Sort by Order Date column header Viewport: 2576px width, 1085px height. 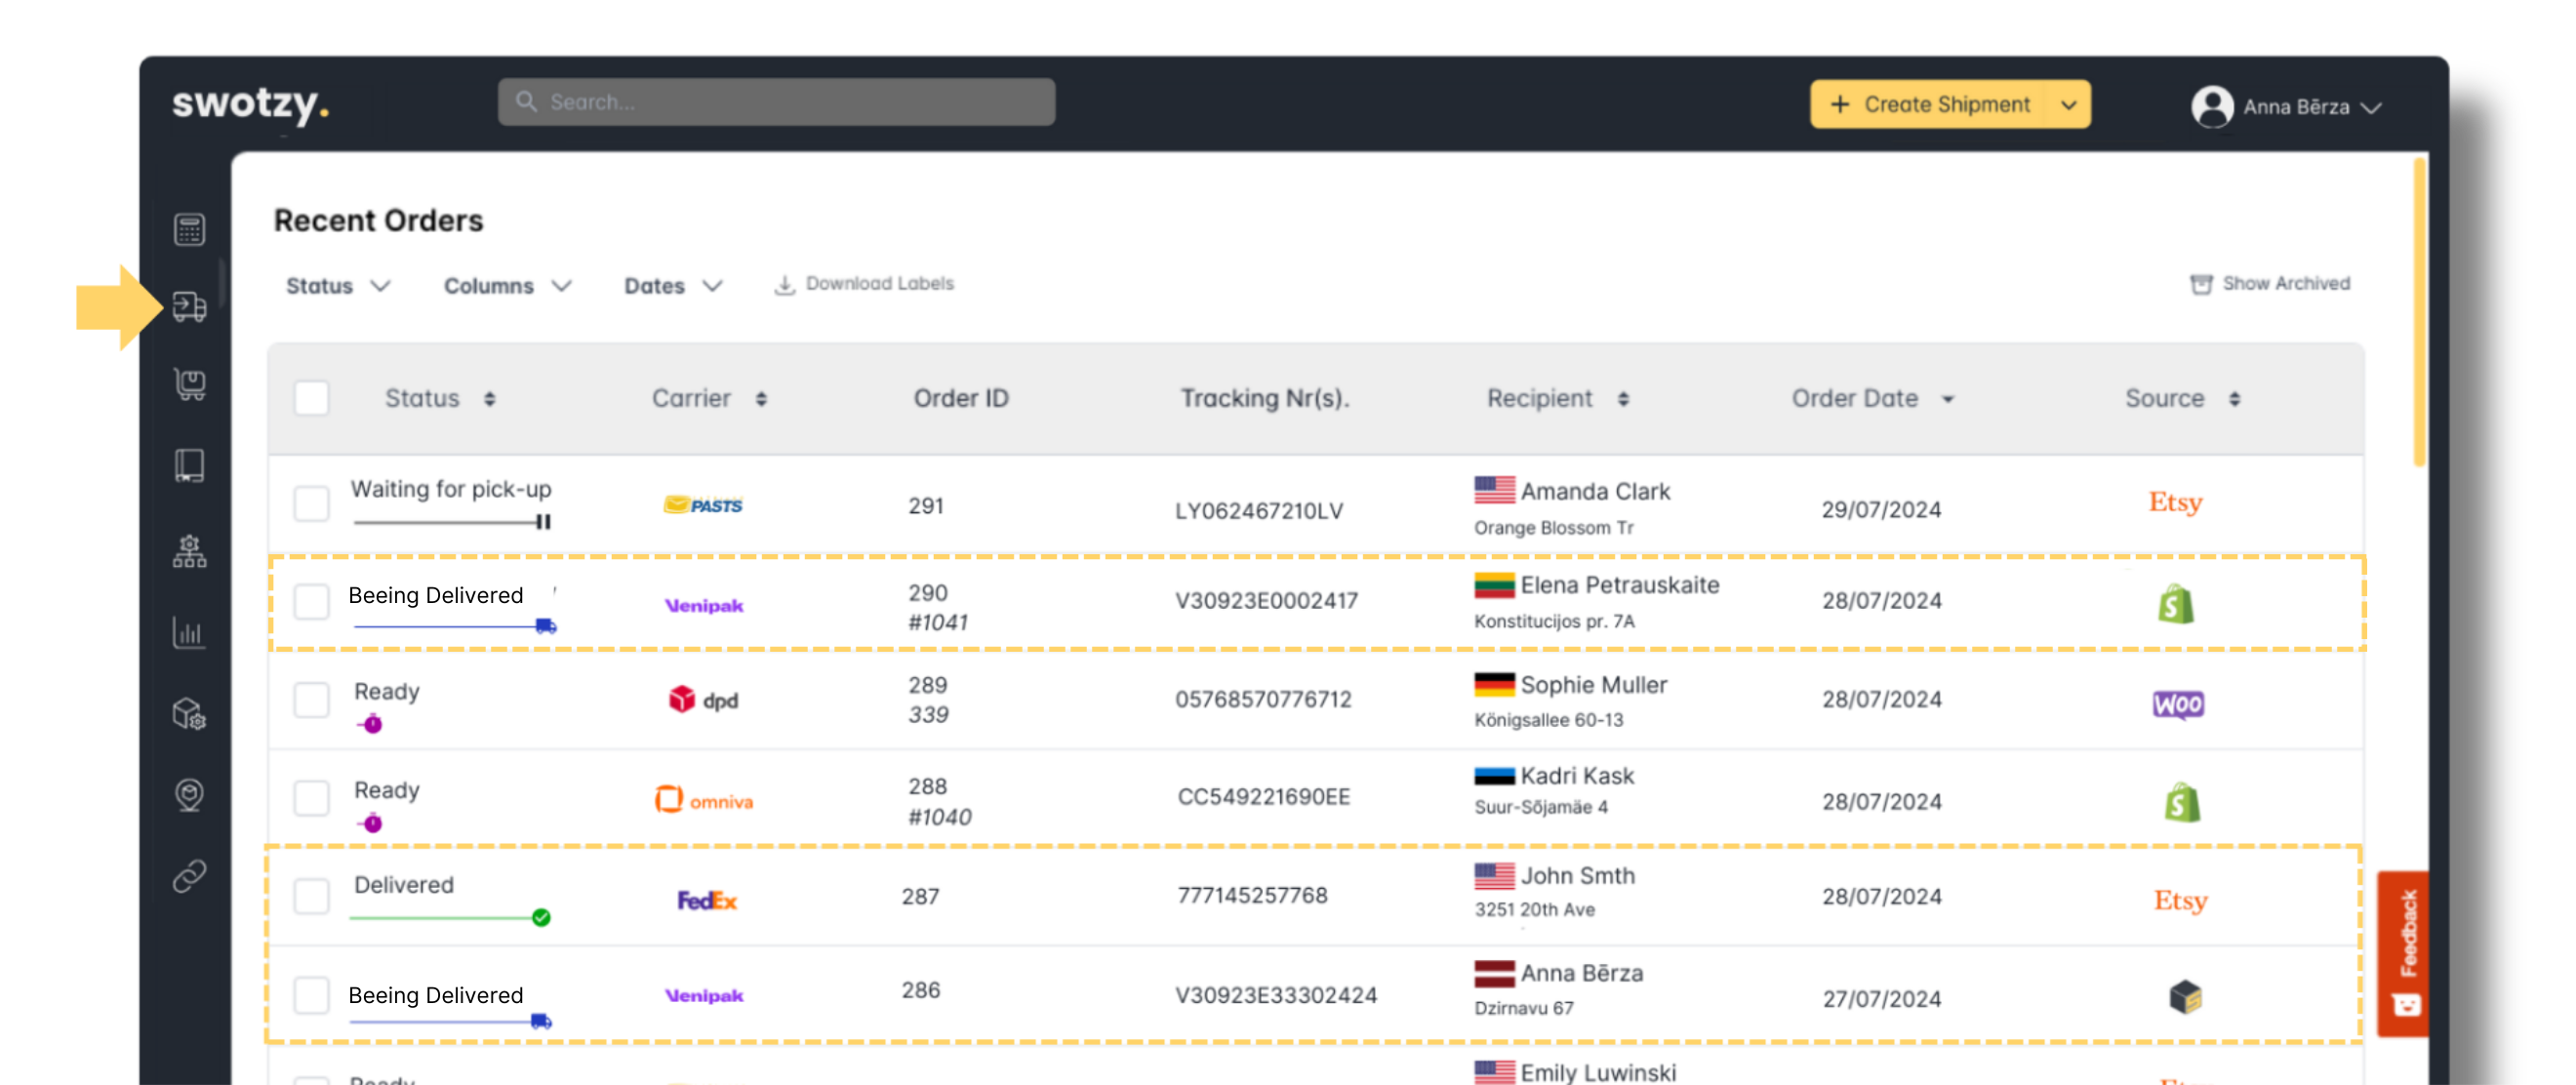[1871, 398]
